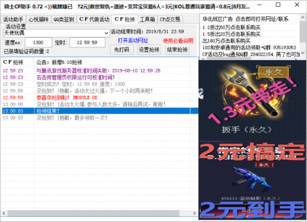Select the QQ类签到 tab
The height and width of the screenshot is (222, 307).
click(x=64, y=19)
